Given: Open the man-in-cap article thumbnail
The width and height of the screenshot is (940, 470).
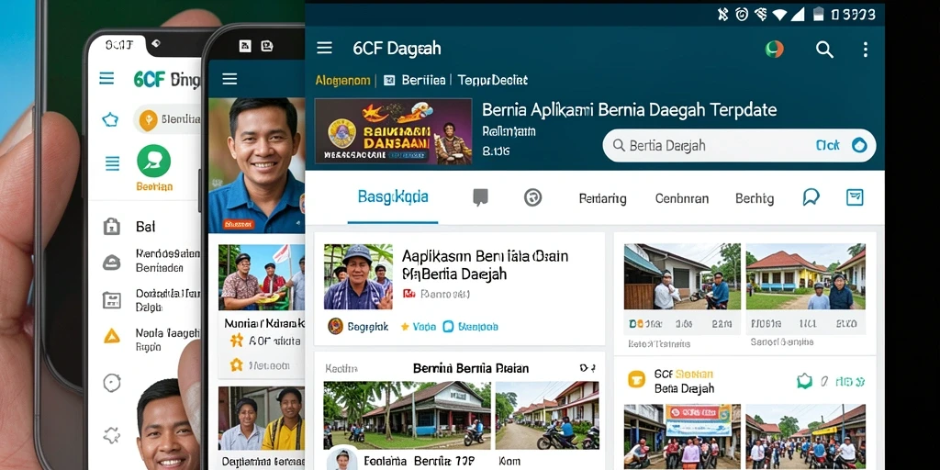Looking at the screenshot, I should (x=358, y=276).
